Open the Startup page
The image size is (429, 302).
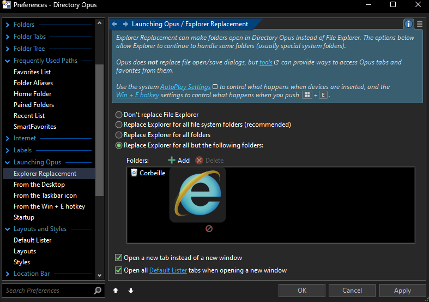pyautogui.click(x=24, y=217)
